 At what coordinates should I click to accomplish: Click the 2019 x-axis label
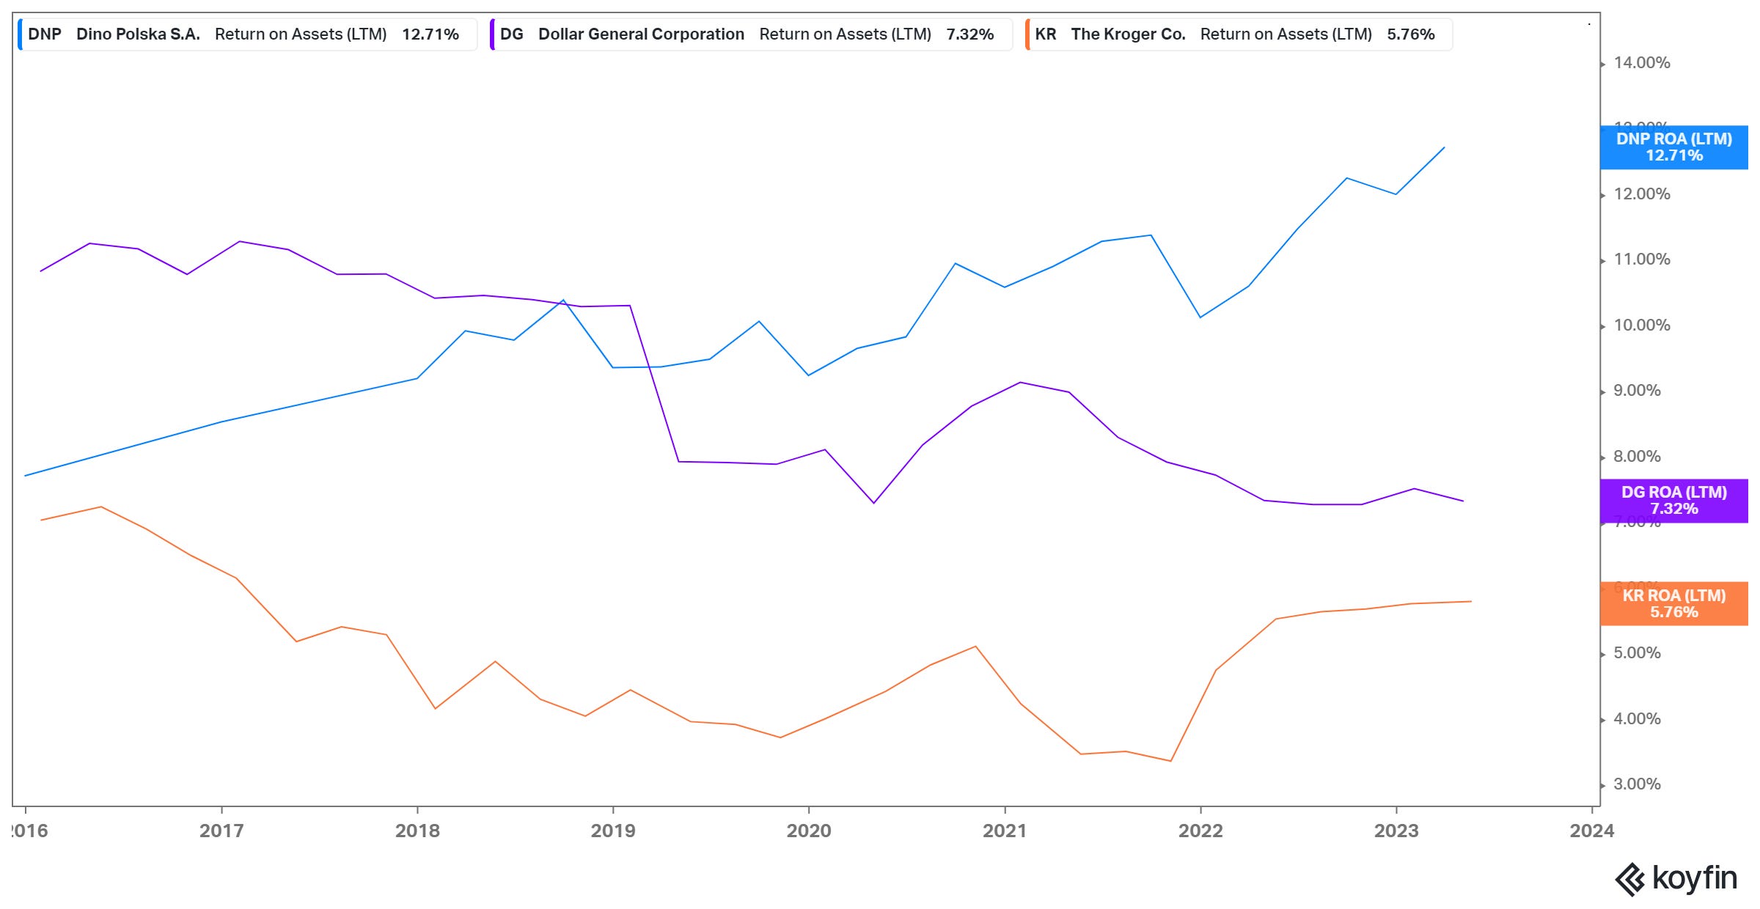(x=613, y=831)
